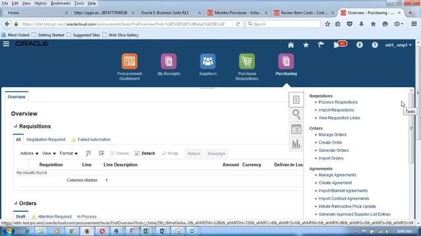Open the Search panel magnifier icon
This screenshot has height=236, width=421.
click(296, 115)
